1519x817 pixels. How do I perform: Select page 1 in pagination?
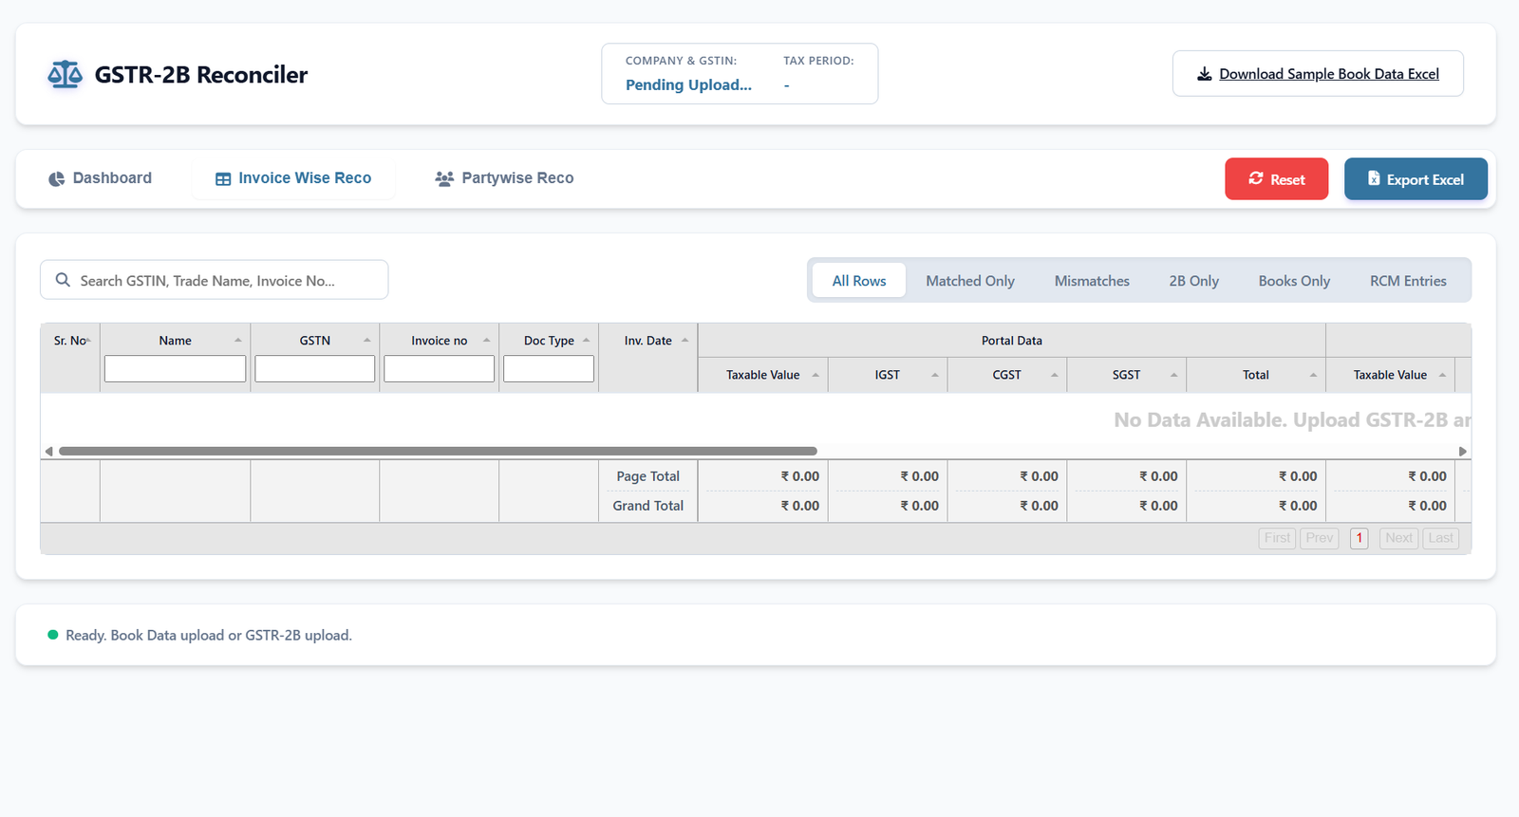pos(1360,538)
